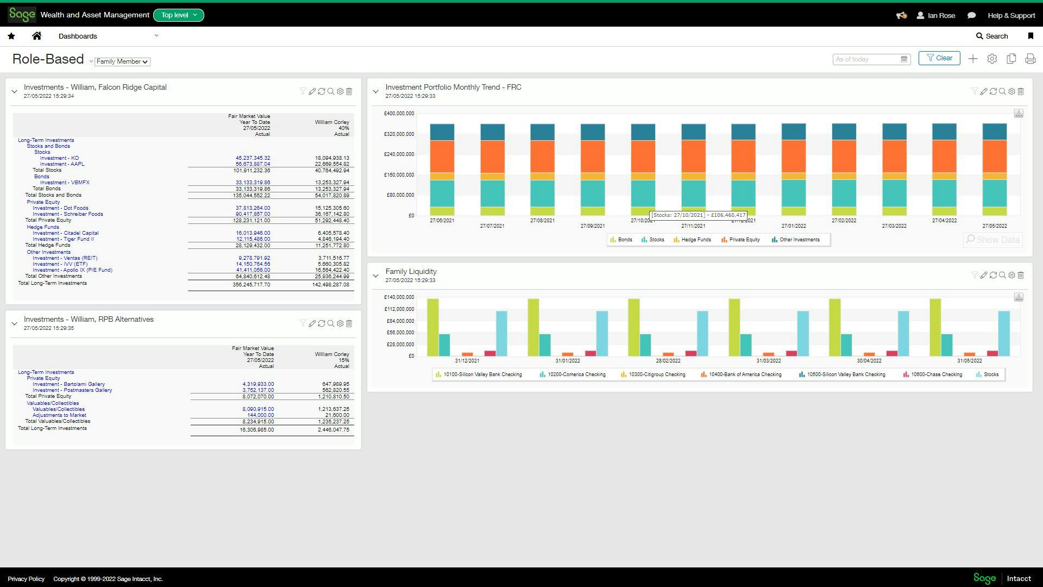Image resolution: width=1043 pixels, height=587 pixels.
Task: Click the plus icon to add component
Action: [973, 59]
